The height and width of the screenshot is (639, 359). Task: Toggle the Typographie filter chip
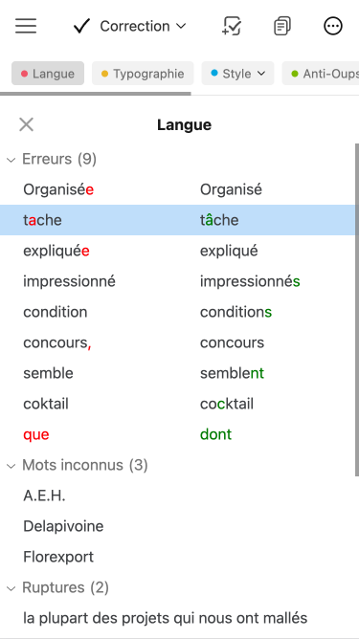tap(143, 74)
